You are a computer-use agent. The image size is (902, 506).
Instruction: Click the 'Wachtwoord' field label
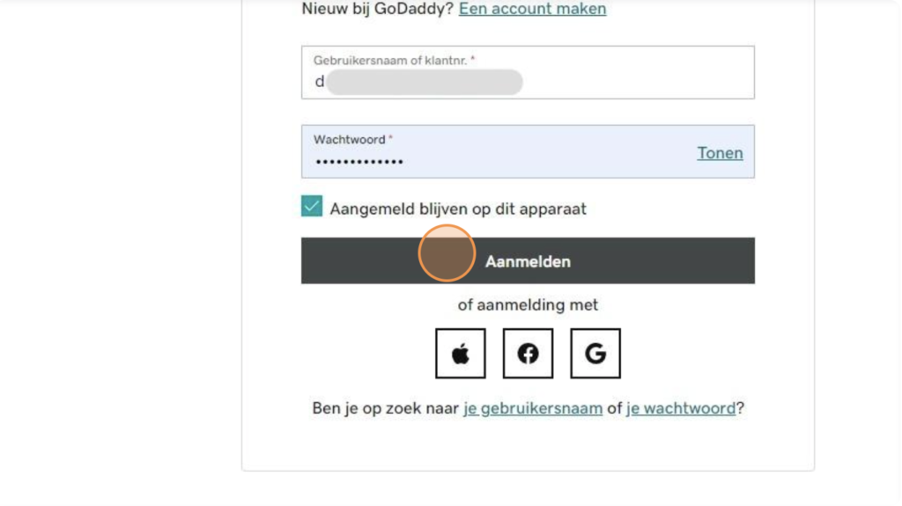[349, 140]
